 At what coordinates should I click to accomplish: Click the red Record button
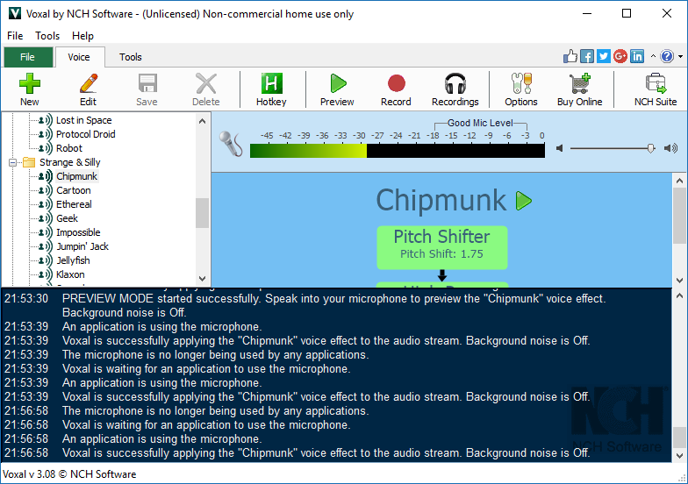pos(397,83)
